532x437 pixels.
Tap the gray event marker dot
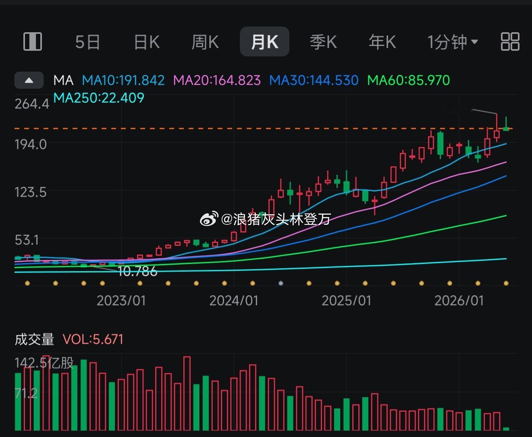tap(281, 283)
